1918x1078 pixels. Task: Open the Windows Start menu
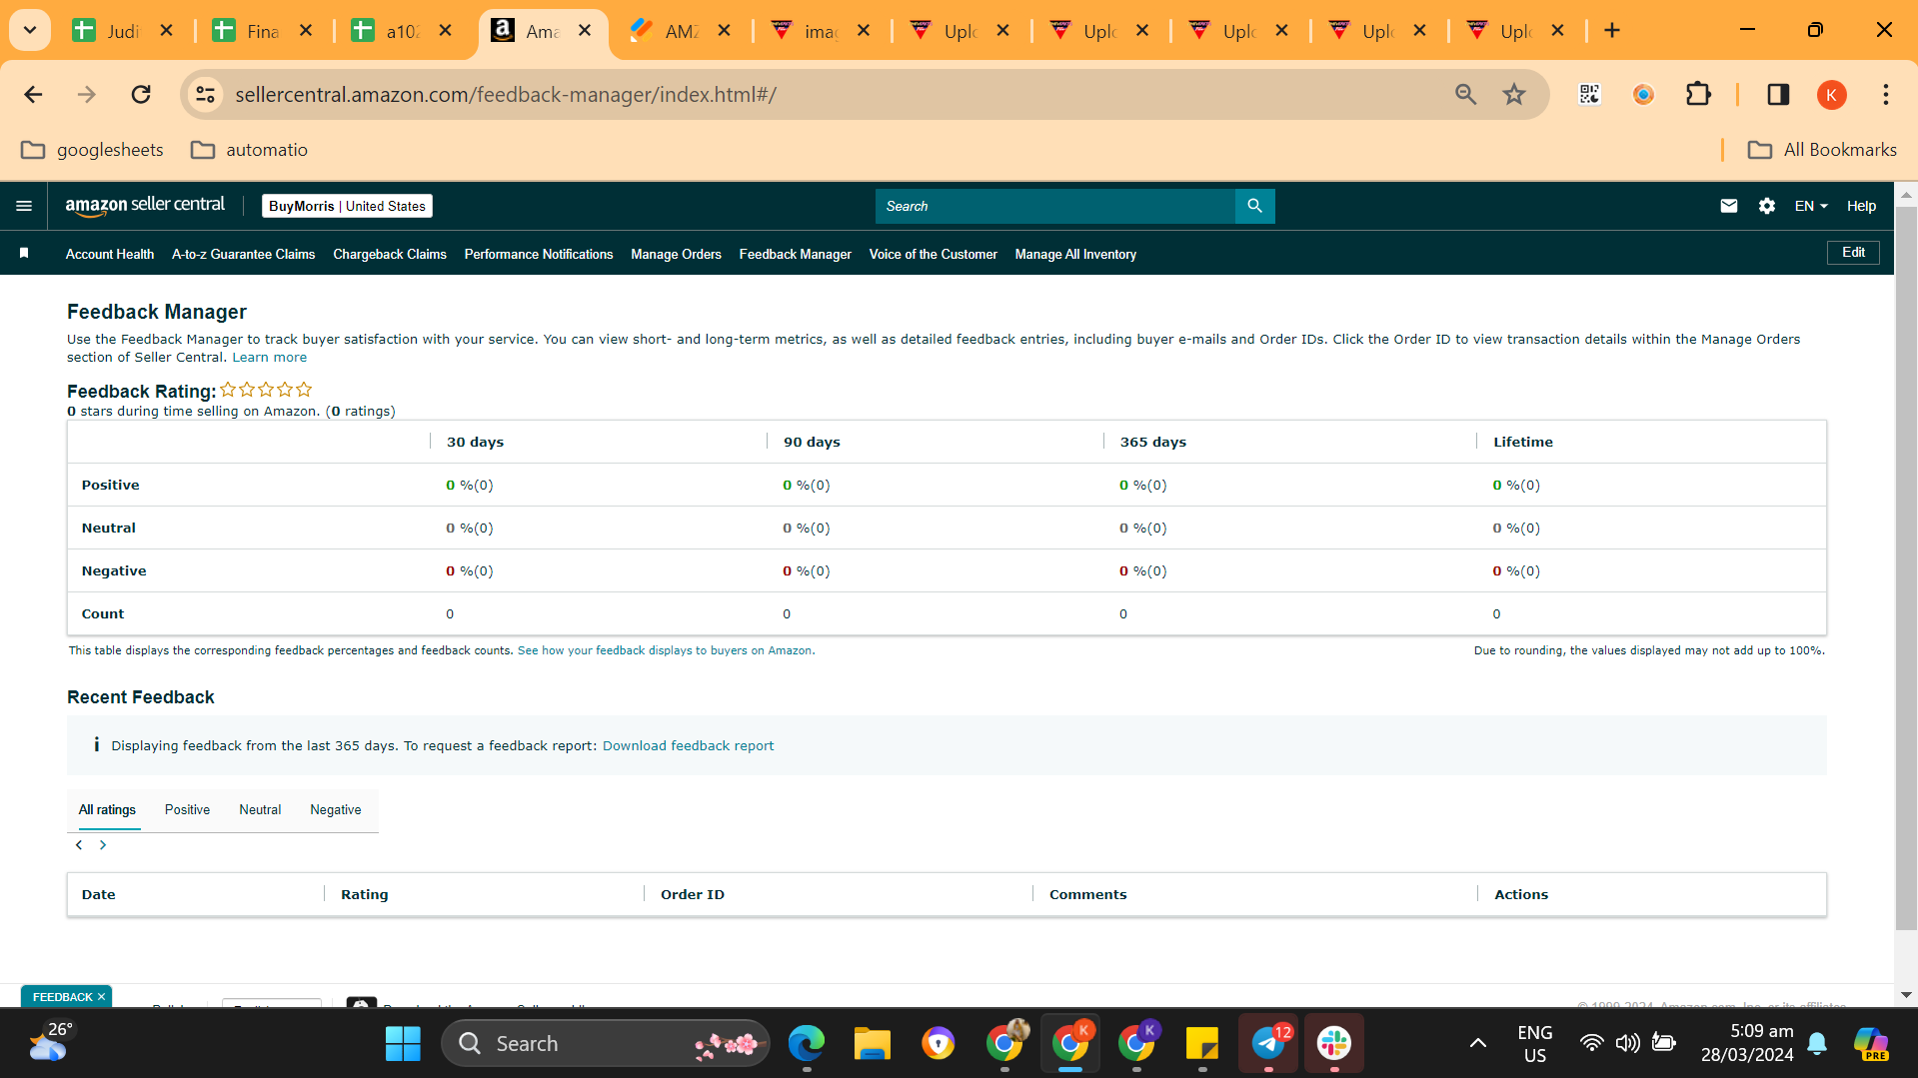[403, 1044]
